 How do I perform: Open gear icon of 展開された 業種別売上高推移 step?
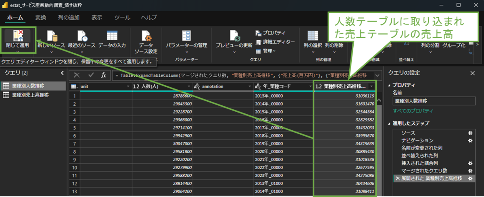[x=469, y=179]
